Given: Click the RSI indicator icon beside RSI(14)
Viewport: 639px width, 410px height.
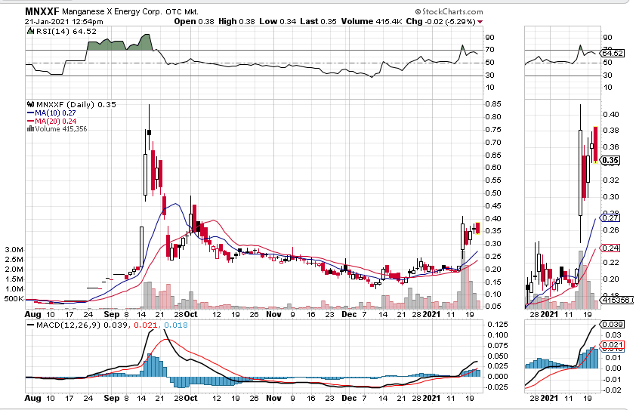Looking at the screenshot, I should coord(30,31).
